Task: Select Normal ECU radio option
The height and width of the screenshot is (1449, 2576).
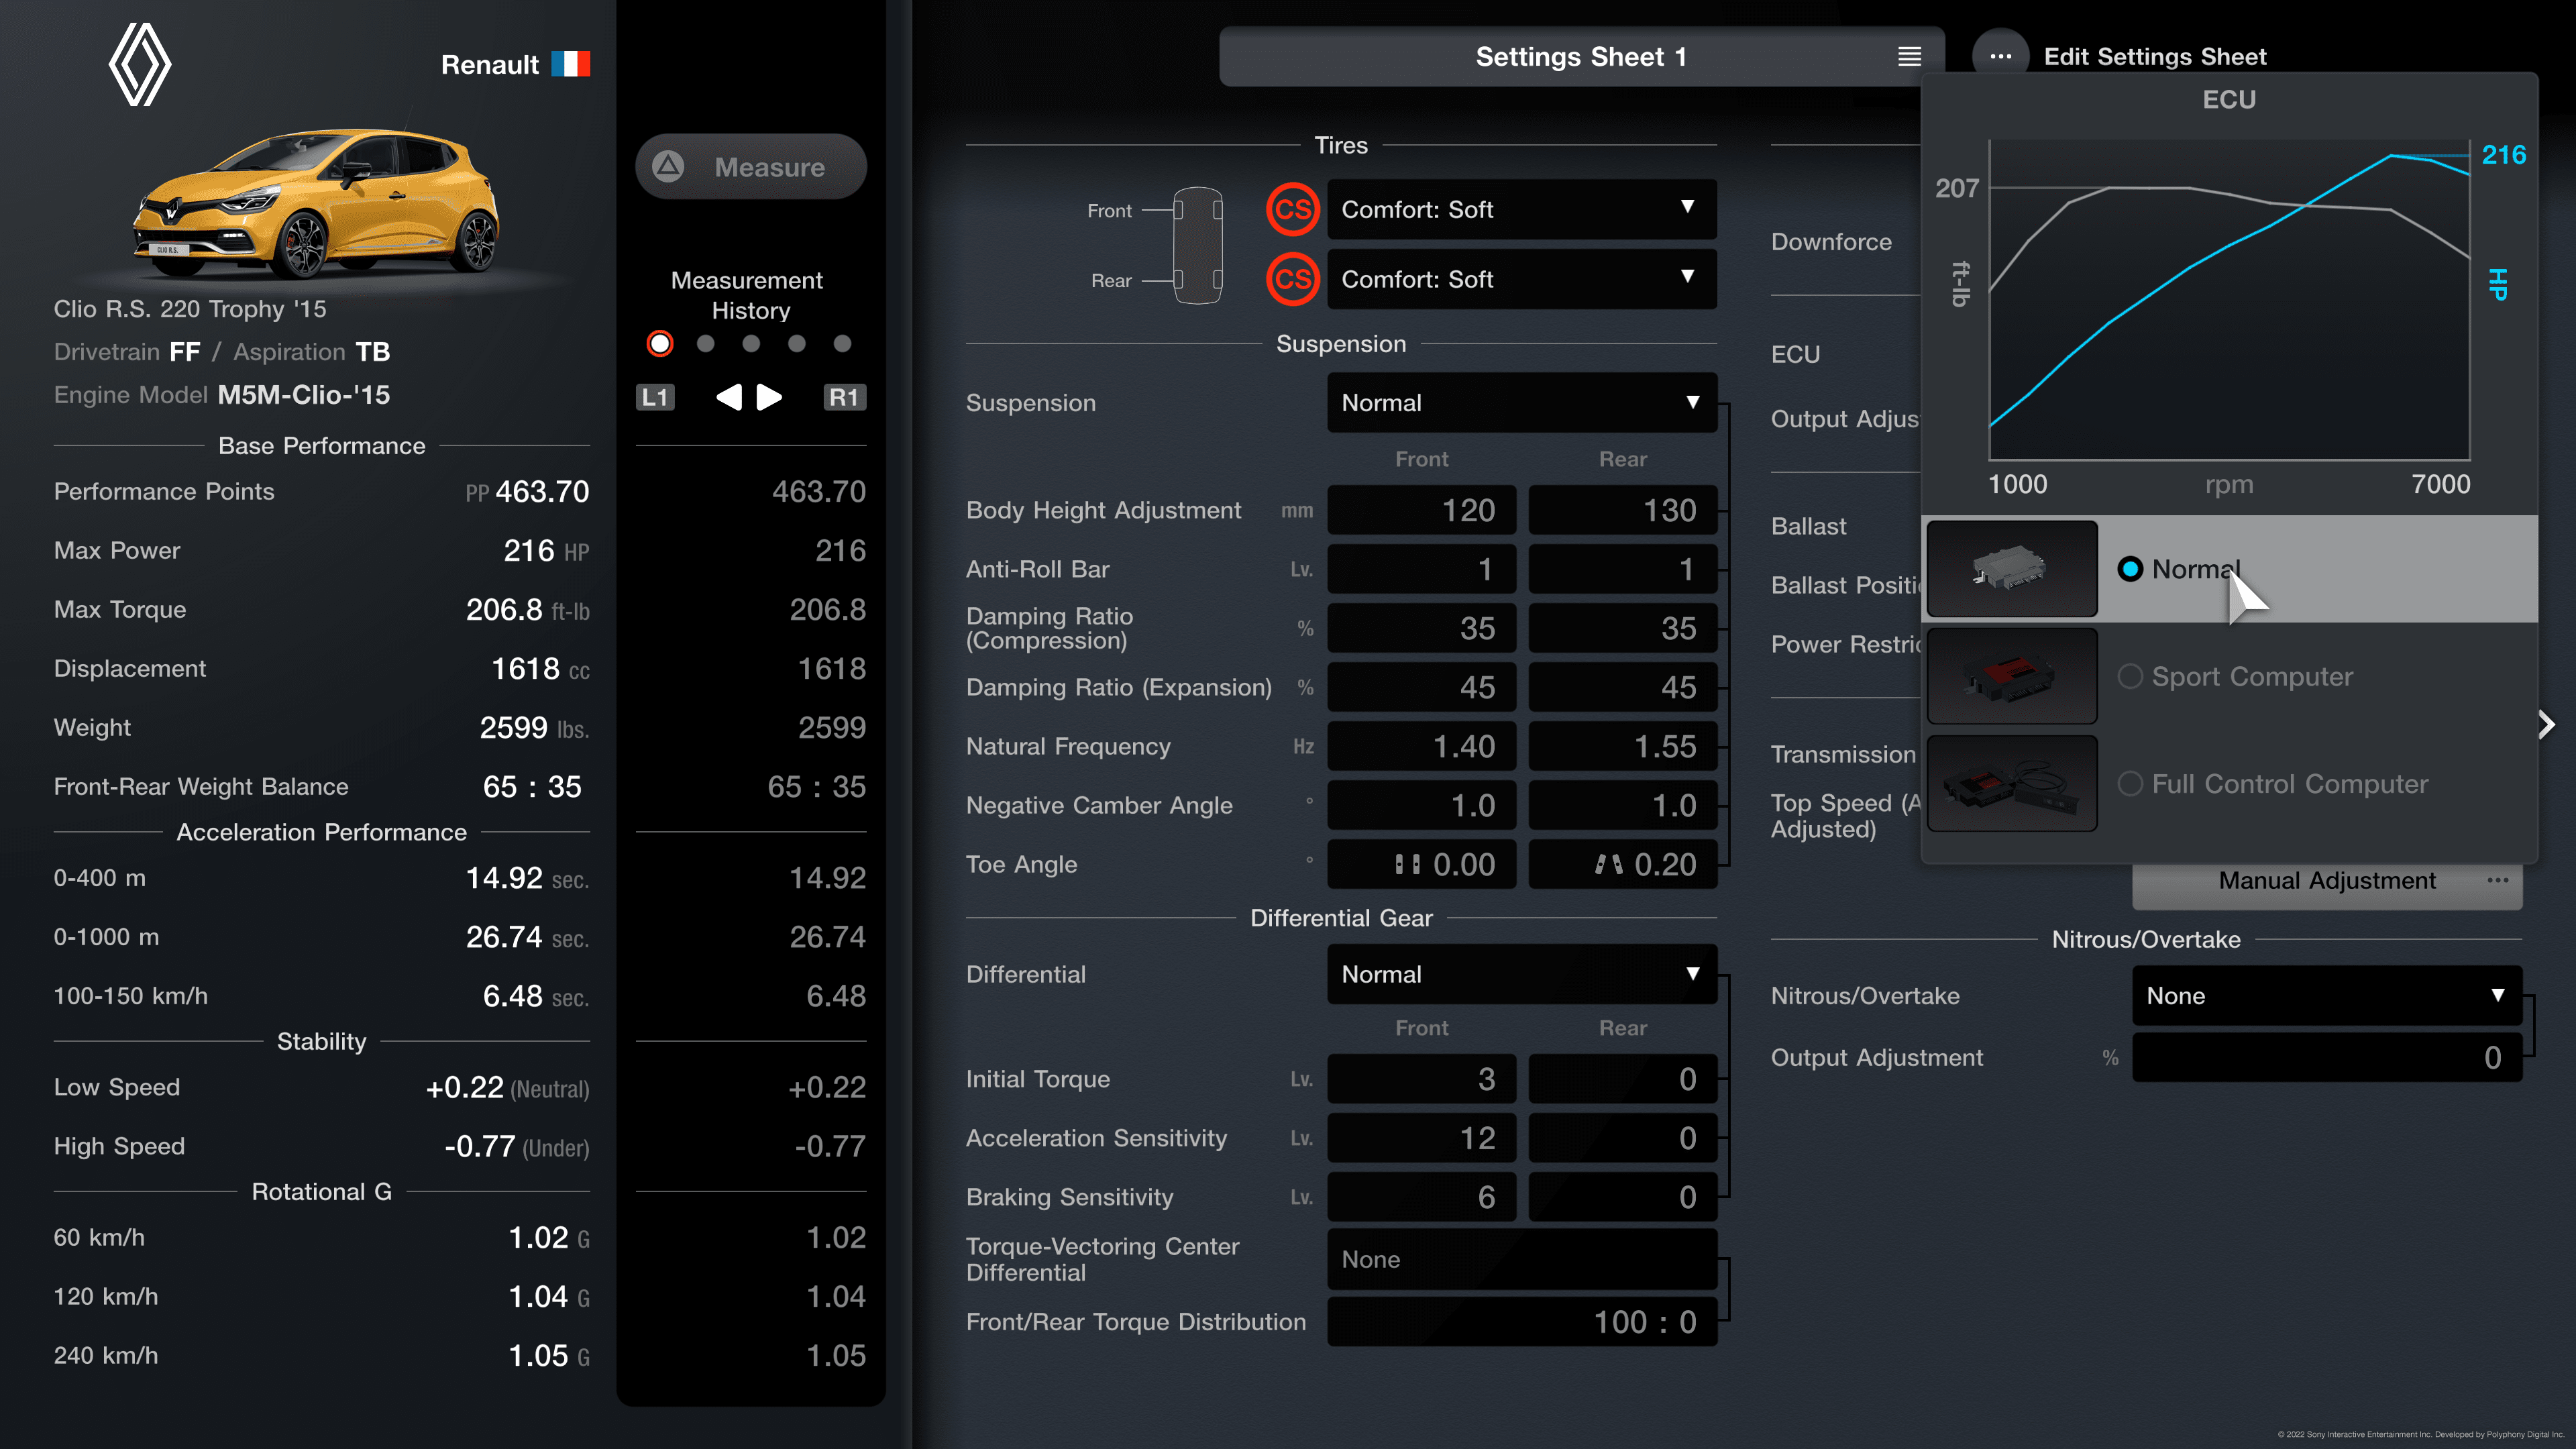Action: 2129,569
